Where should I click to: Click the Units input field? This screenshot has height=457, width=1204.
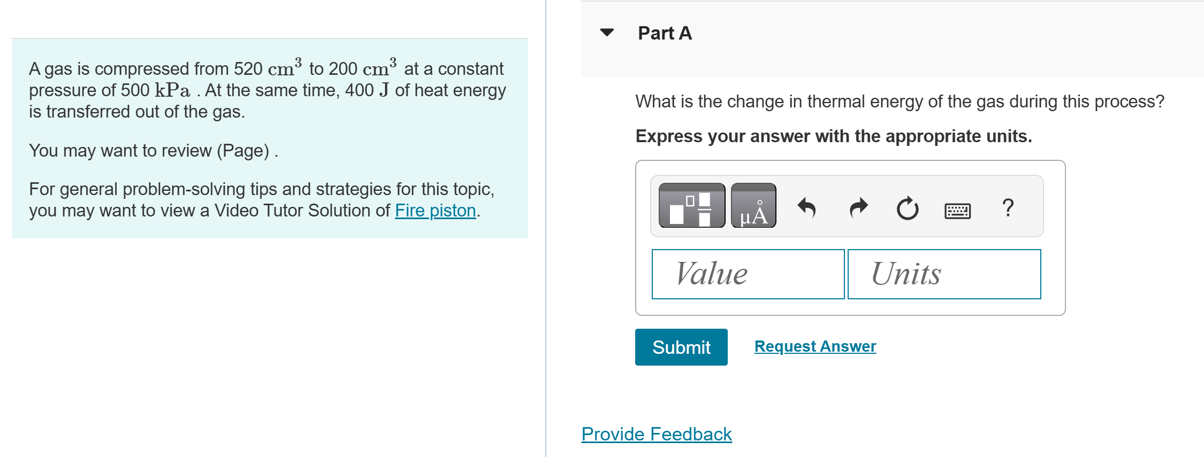[943, 273]
